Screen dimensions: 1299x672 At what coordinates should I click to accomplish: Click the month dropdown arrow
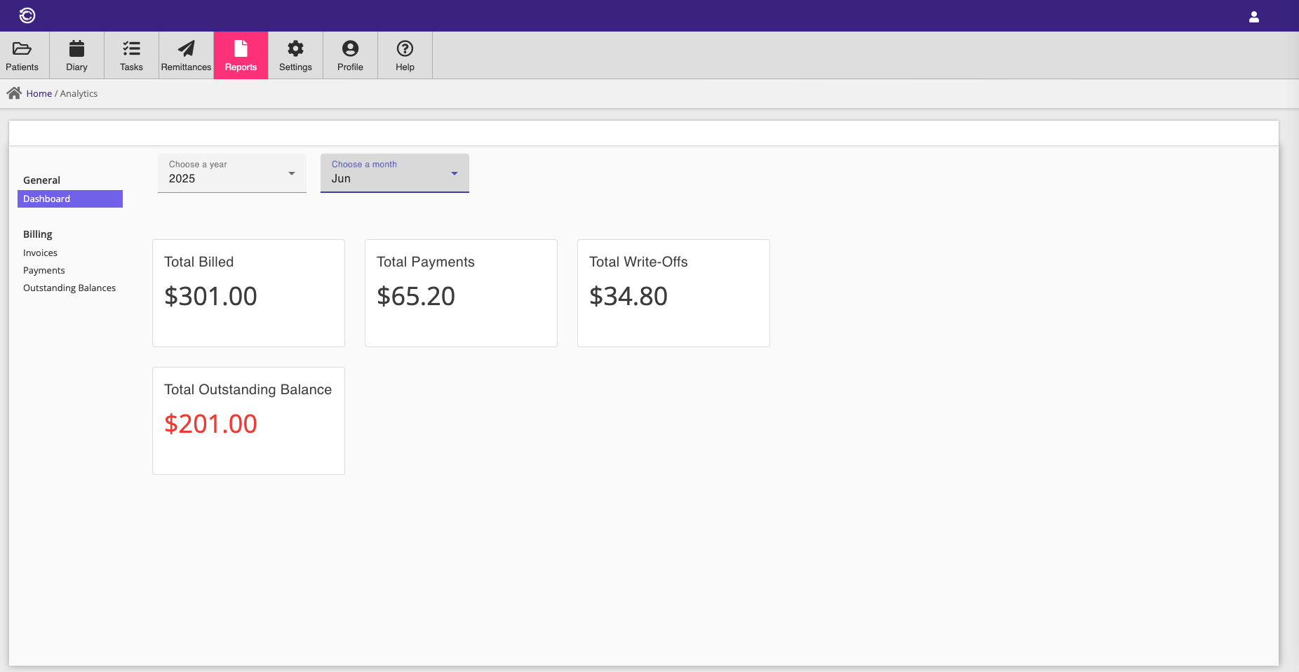[455, 173]
